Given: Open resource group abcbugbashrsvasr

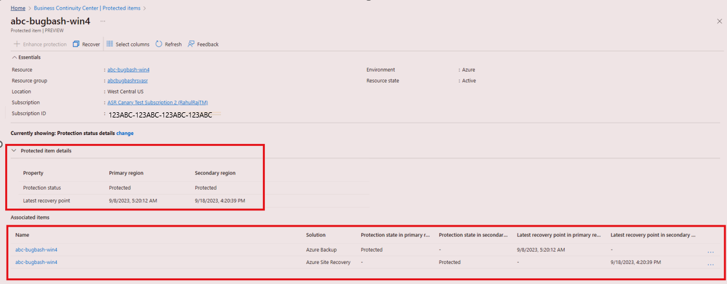Looking at the screenshot, I should point(127,81).
